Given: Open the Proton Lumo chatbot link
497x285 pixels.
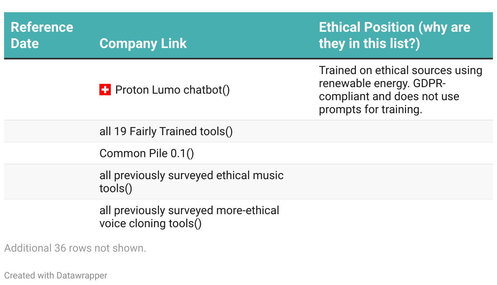Looking at the screenshot, I should click(172, 90).
